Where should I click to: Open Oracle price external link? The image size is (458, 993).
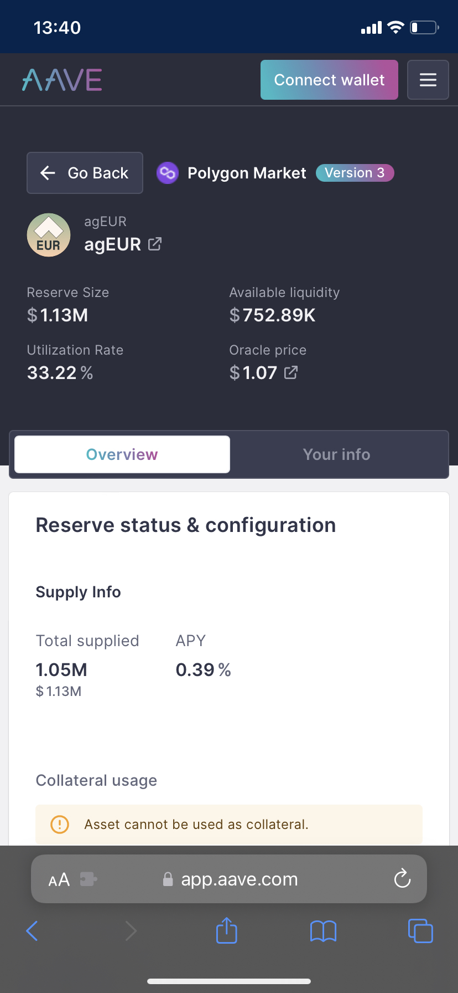[x=291, y=372]
